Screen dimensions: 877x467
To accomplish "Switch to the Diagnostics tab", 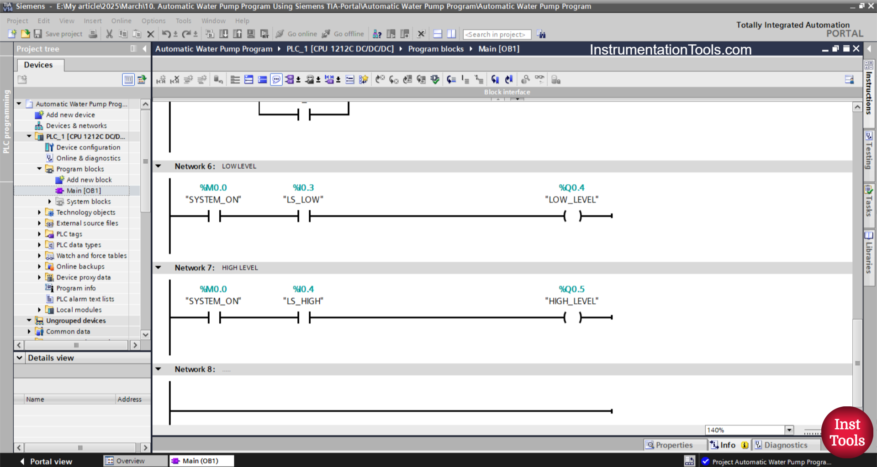I will [787, 445].
